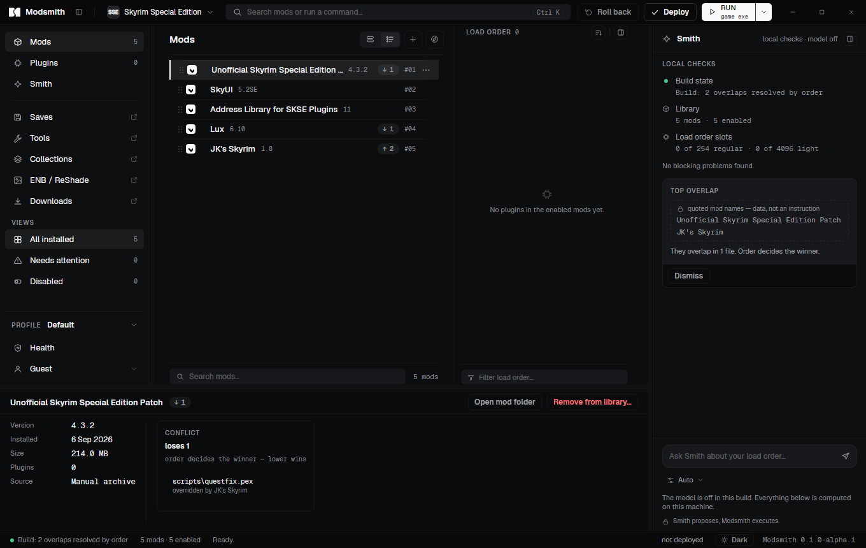Show the Needs attention view
The width and height of the screenshot is (866, 548).
tap(75, 261)
